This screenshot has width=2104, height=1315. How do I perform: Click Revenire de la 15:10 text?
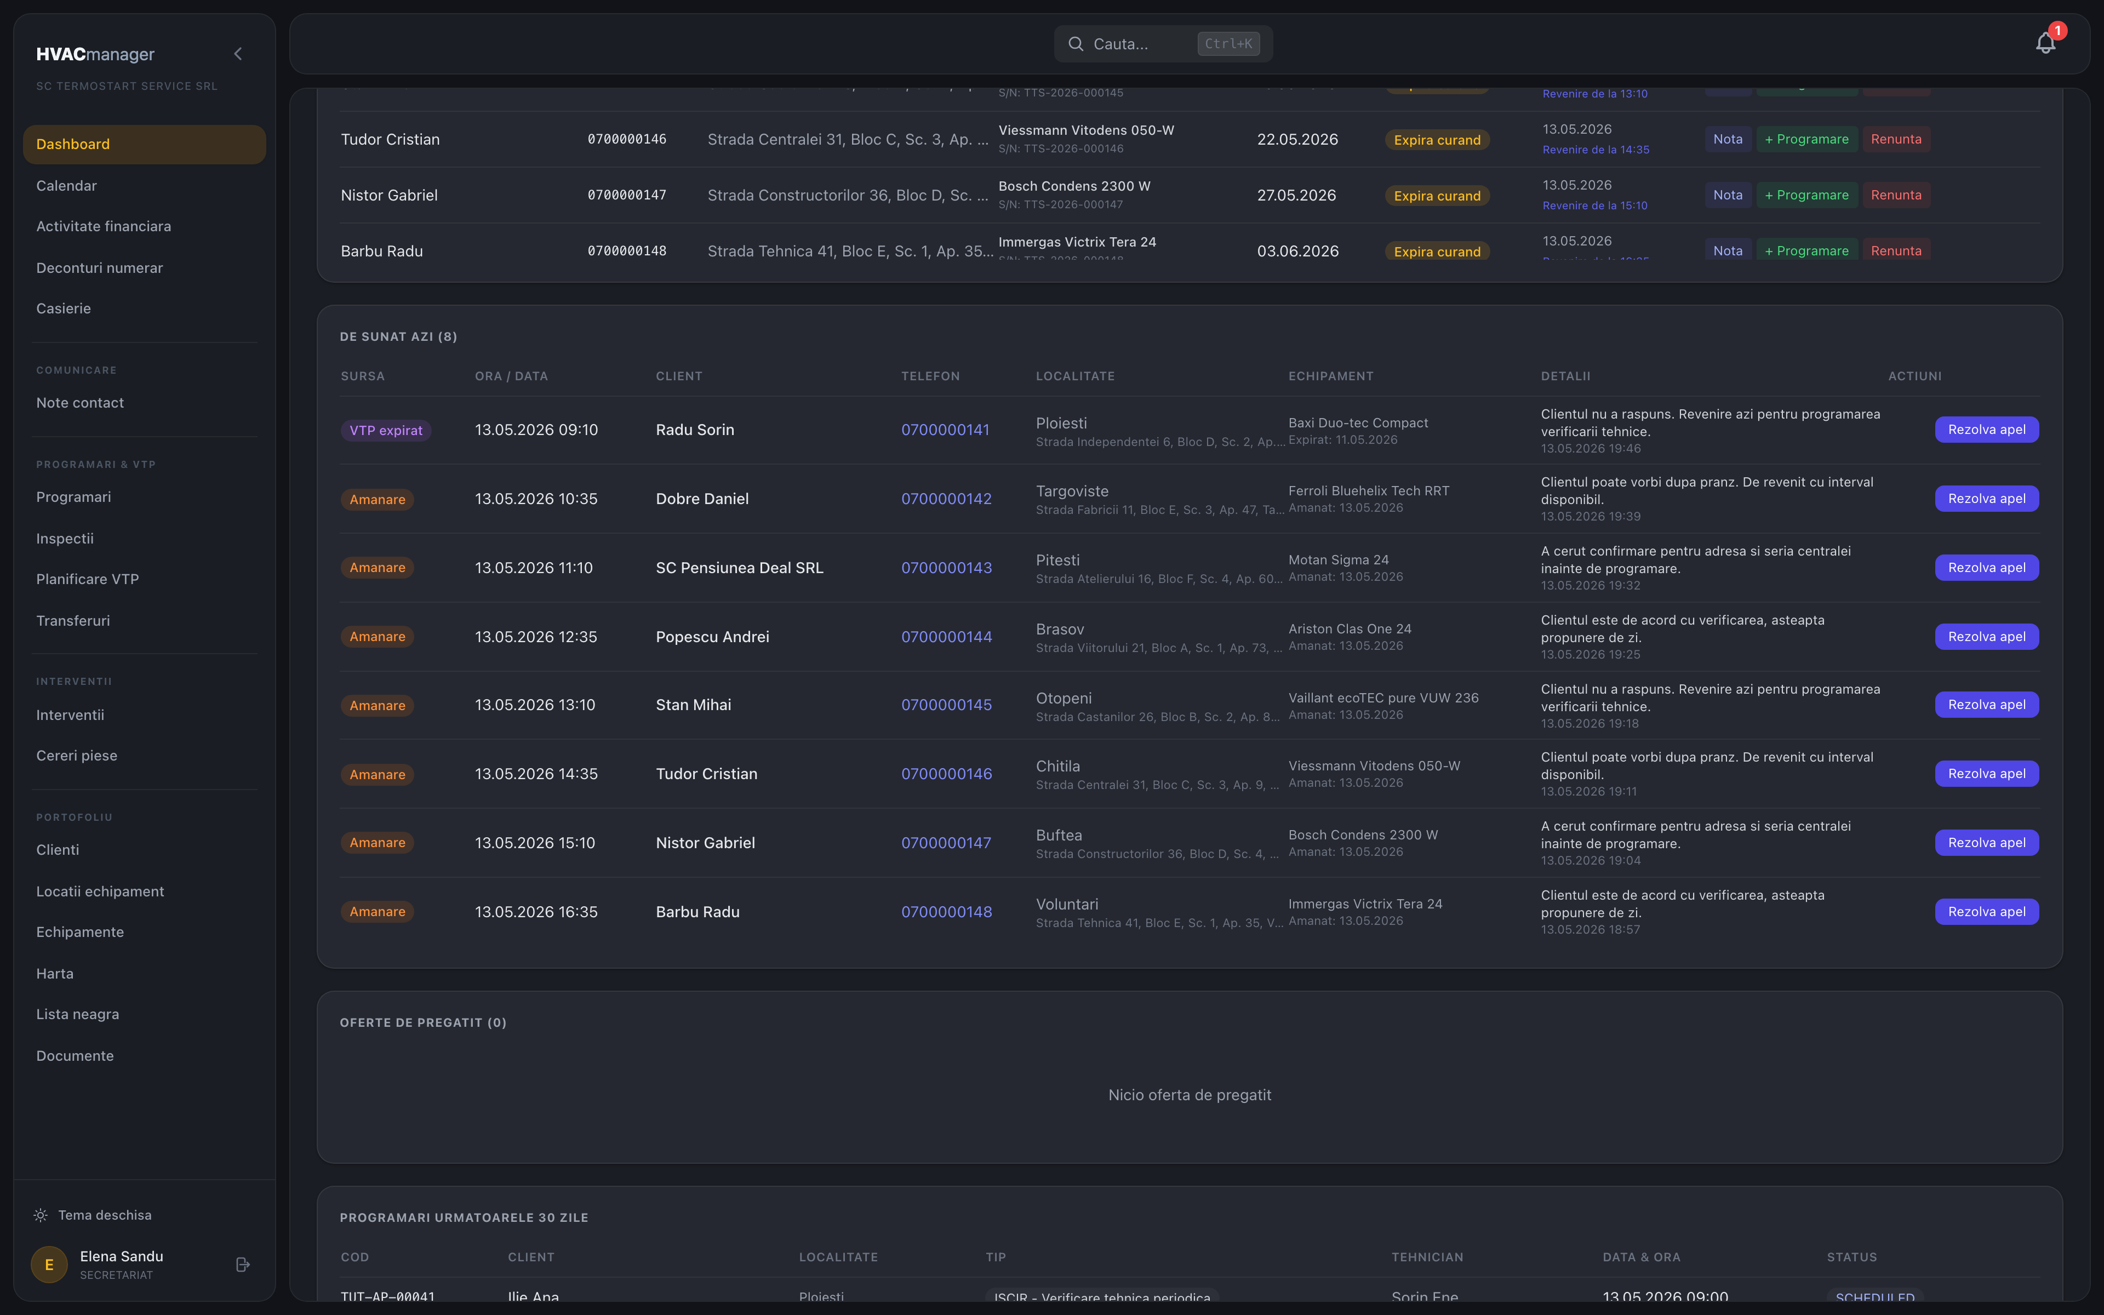[x=1594, y=205]
